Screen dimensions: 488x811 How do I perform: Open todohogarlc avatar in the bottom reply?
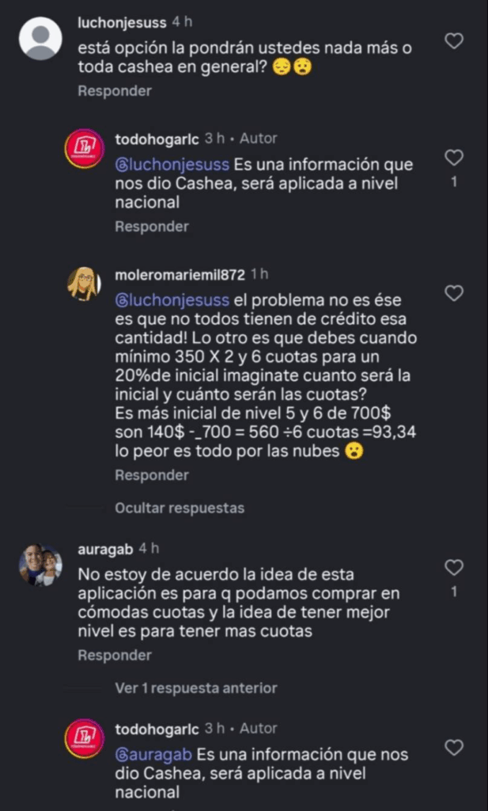[84, 738]
